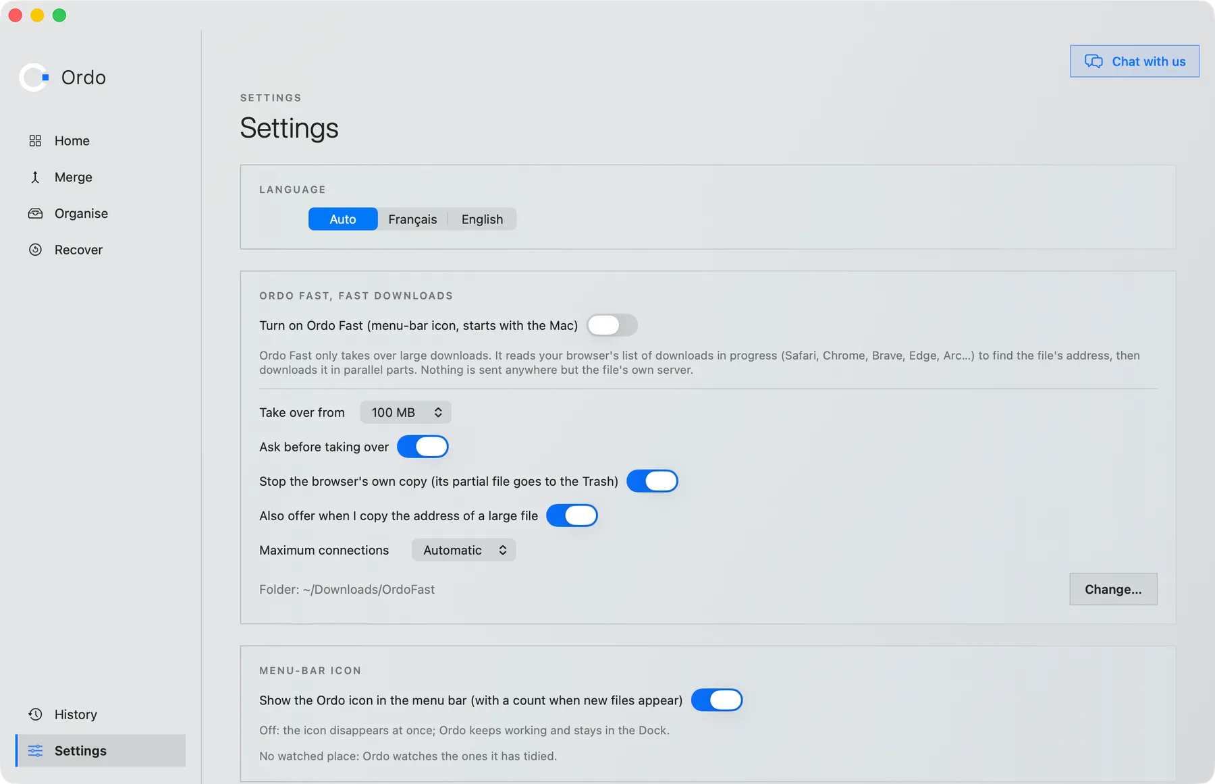The width and height of the screenshot is (1215, 784).
Task: Click the Settings sliders icon
Action: [x=35, y=751]
